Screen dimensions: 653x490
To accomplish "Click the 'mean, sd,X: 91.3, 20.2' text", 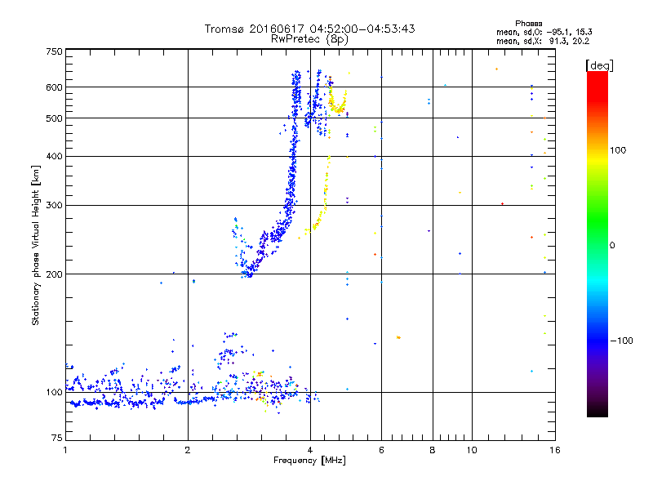I will click(543, 41).
